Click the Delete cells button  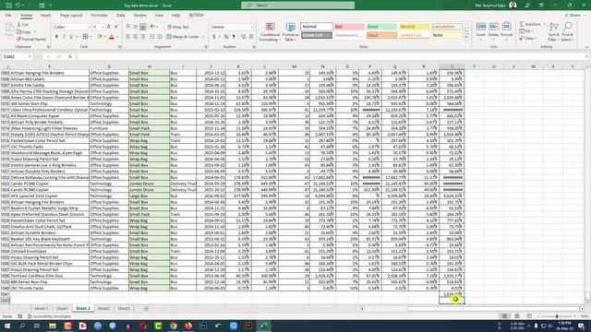[x=493, y=30]
